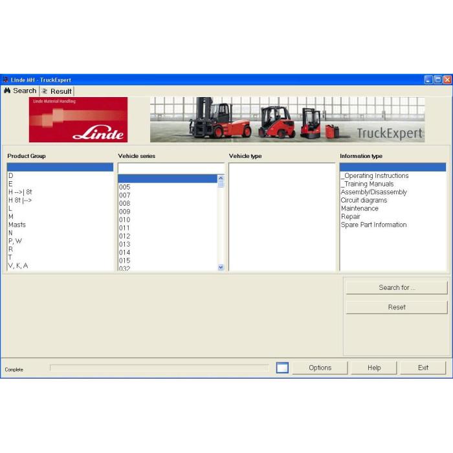Pick vehicle series 012
Viewport: 453px width, 453px height.
click(x=168, y=236)
